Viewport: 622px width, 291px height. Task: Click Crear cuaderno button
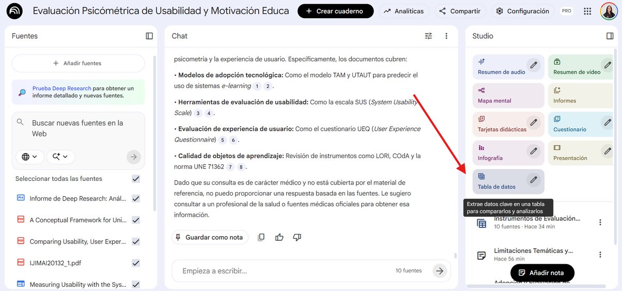point(335,11)
